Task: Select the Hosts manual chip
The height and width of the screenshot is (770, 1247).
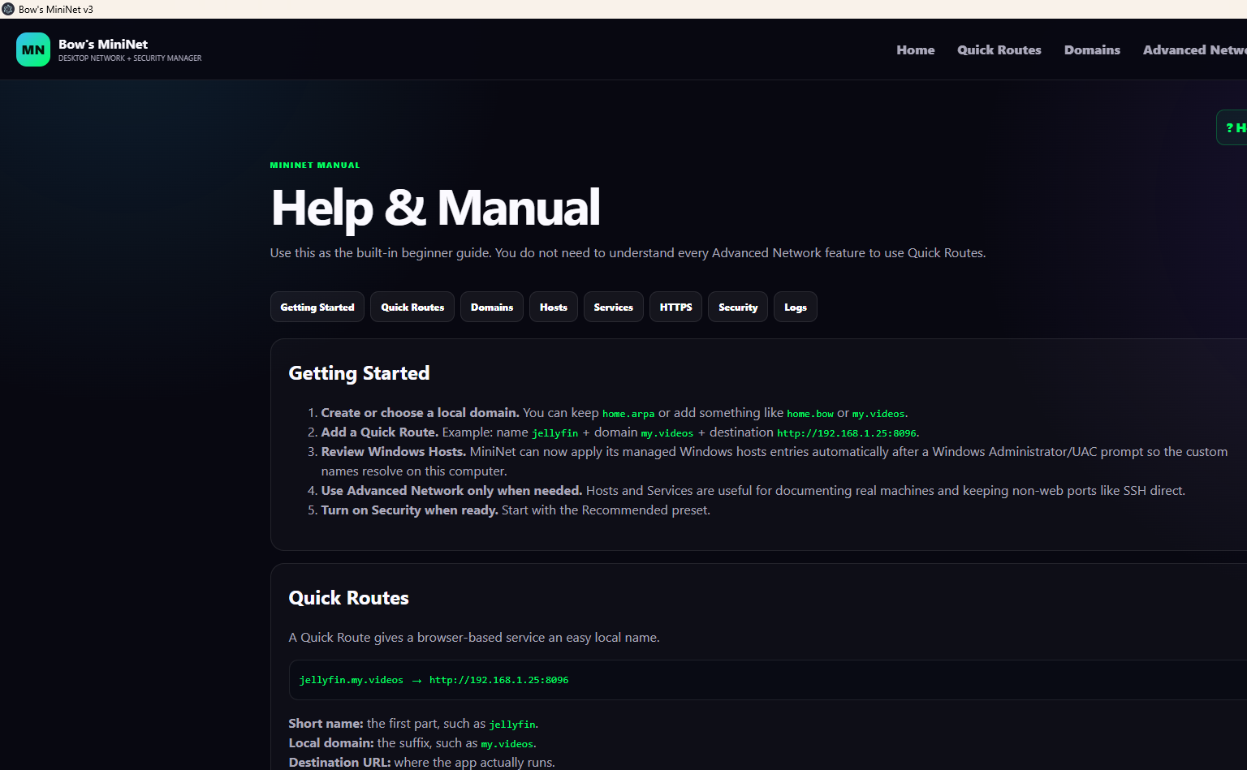Action: point(554,307)
